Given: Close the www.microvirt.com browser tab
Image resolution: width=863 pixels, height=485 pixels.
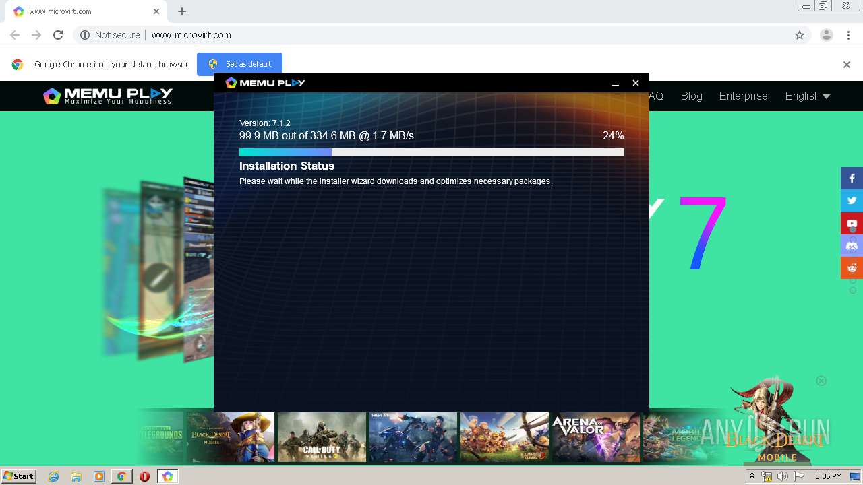Looking at the screenshot, I should (156, 11).
